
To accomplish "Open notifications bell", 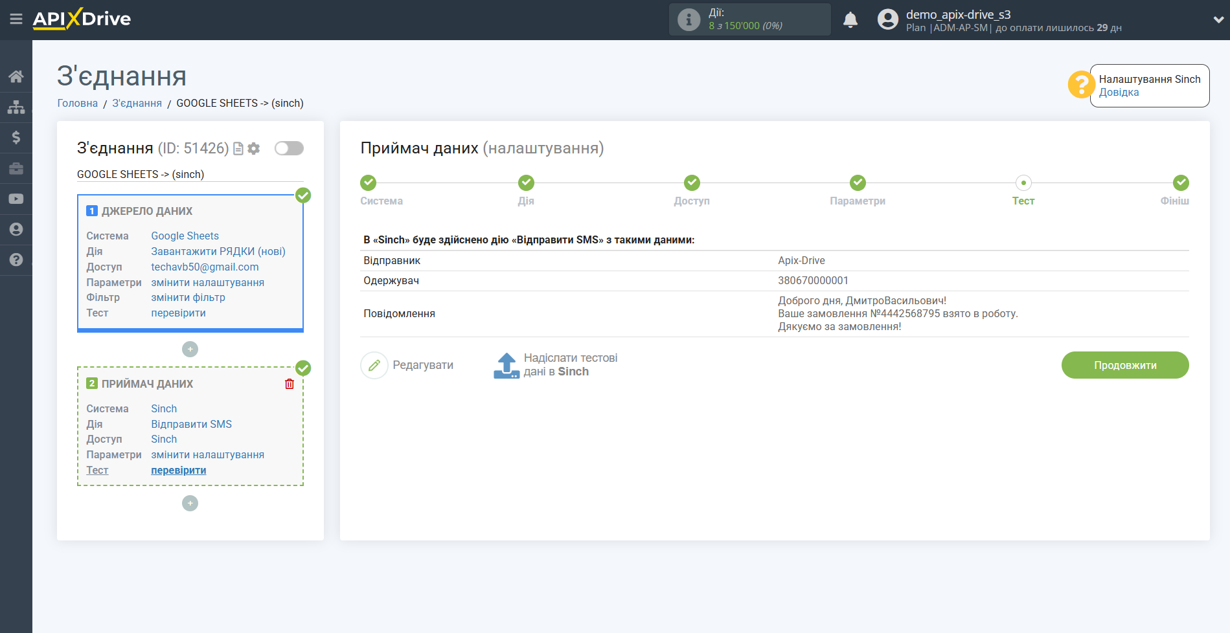I will 850,19.
